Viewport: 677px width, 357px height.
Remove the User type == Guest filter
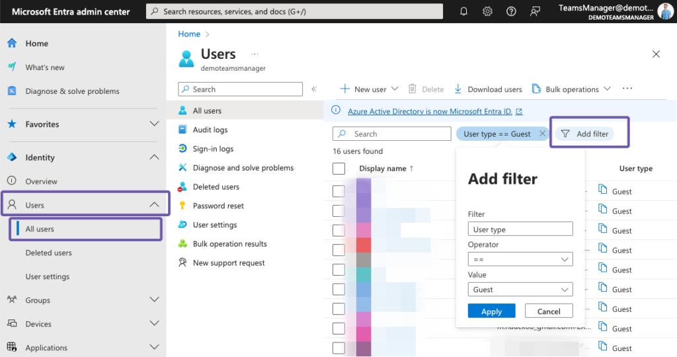[542, 134]
